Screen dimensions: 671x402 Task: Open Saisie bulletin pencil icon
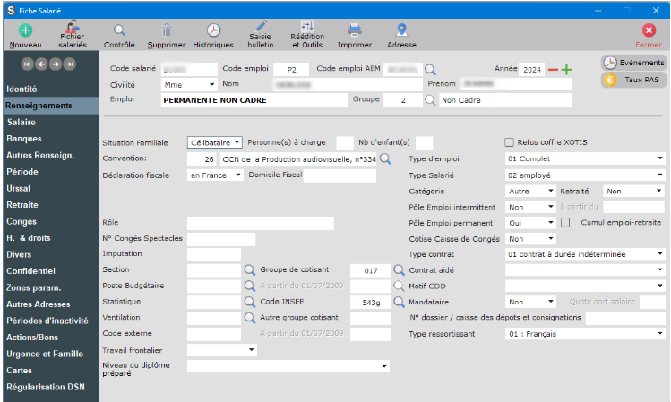(261, 31)
